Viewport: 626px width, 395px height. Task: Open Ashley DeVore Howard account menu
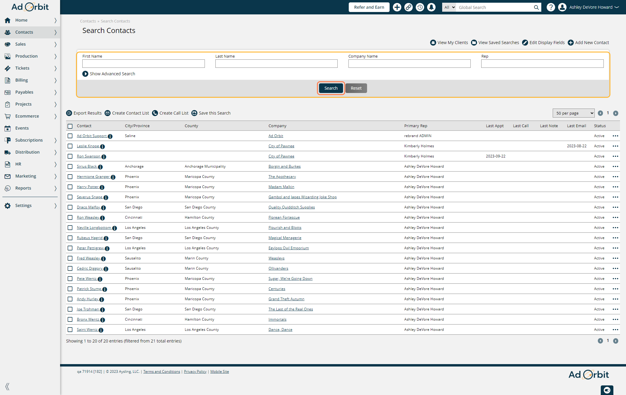pos(594,7)
